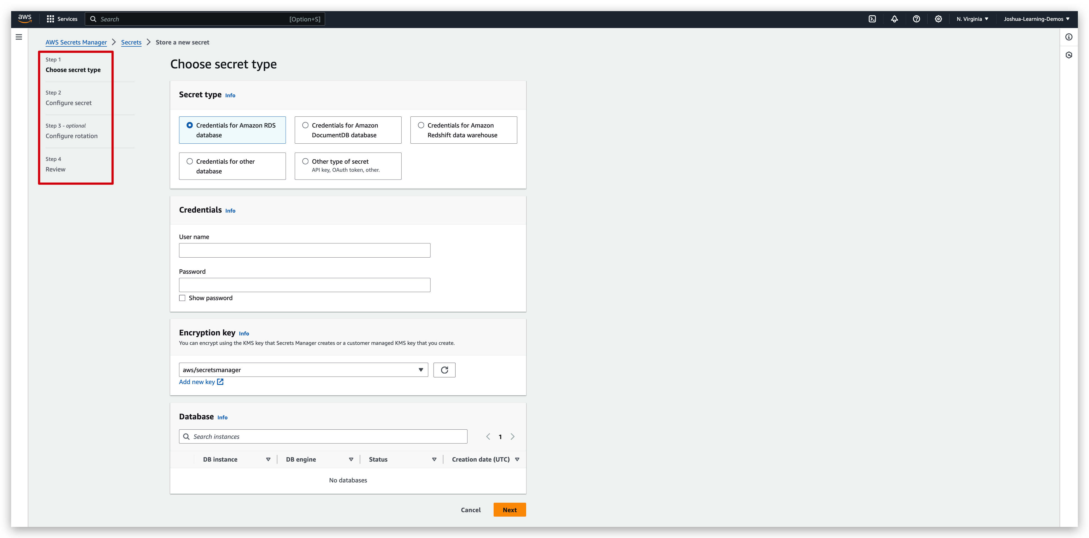Go to next page of database instances
The image size is (1089, 538).
pos(512,436)
